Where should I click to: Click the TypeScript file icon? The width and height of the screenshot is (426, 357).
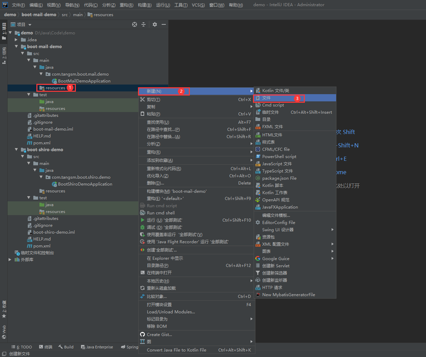point(258,171)
